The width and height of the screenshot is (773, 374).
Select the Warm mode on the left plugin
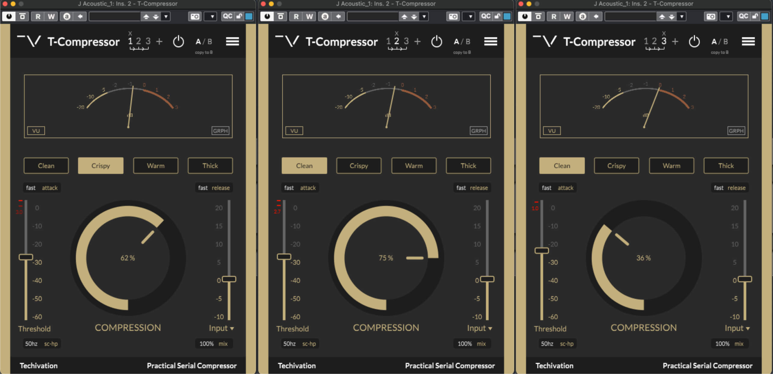point(155,166)
